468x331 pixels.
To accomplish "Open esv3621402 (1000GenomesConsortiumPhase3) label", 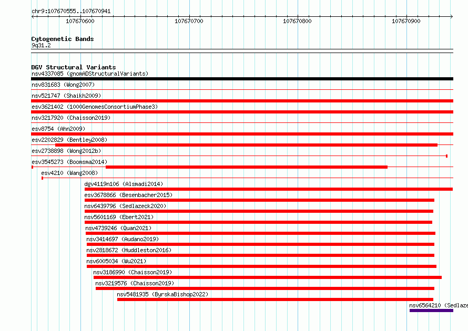I will (95, 107).
